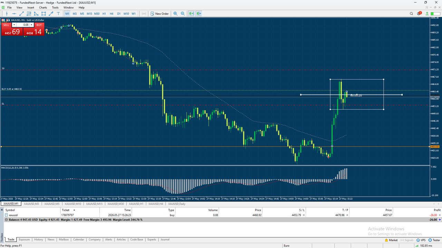Screen dimensions: 442x248
Task: Select the polyline drawing tool
Action: pyautogui.click(x=36, y=14)
